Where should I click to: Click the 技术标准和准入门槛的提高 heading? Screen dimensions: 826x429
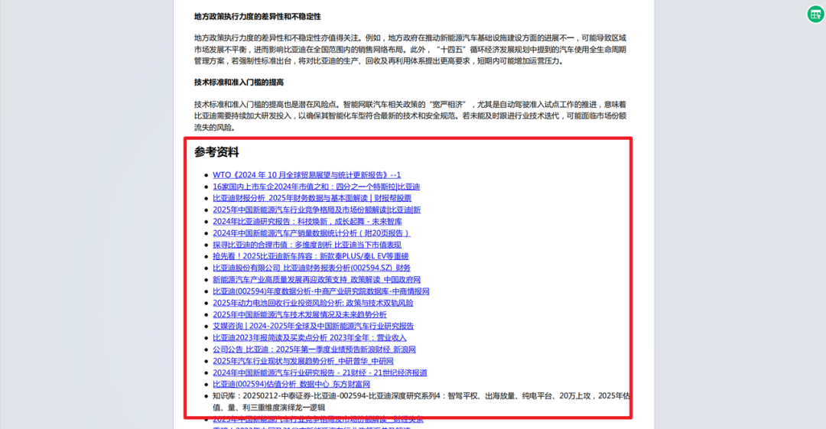click(x=239, y=83)
